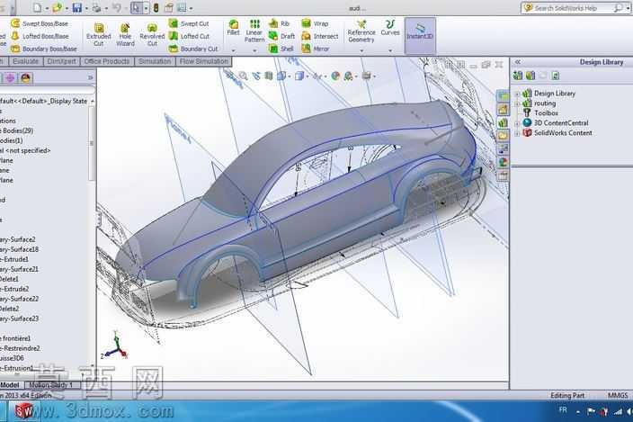Click the MMGS unit system in status bar
The height and width of the screenshot is (422, 633).
[x=618, y=395]
